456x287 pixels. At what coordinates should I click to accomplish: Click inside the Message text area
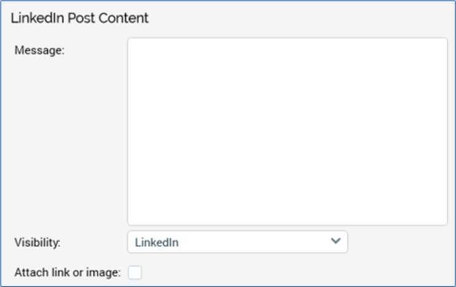pyautogui.click(x=287, y=131)
